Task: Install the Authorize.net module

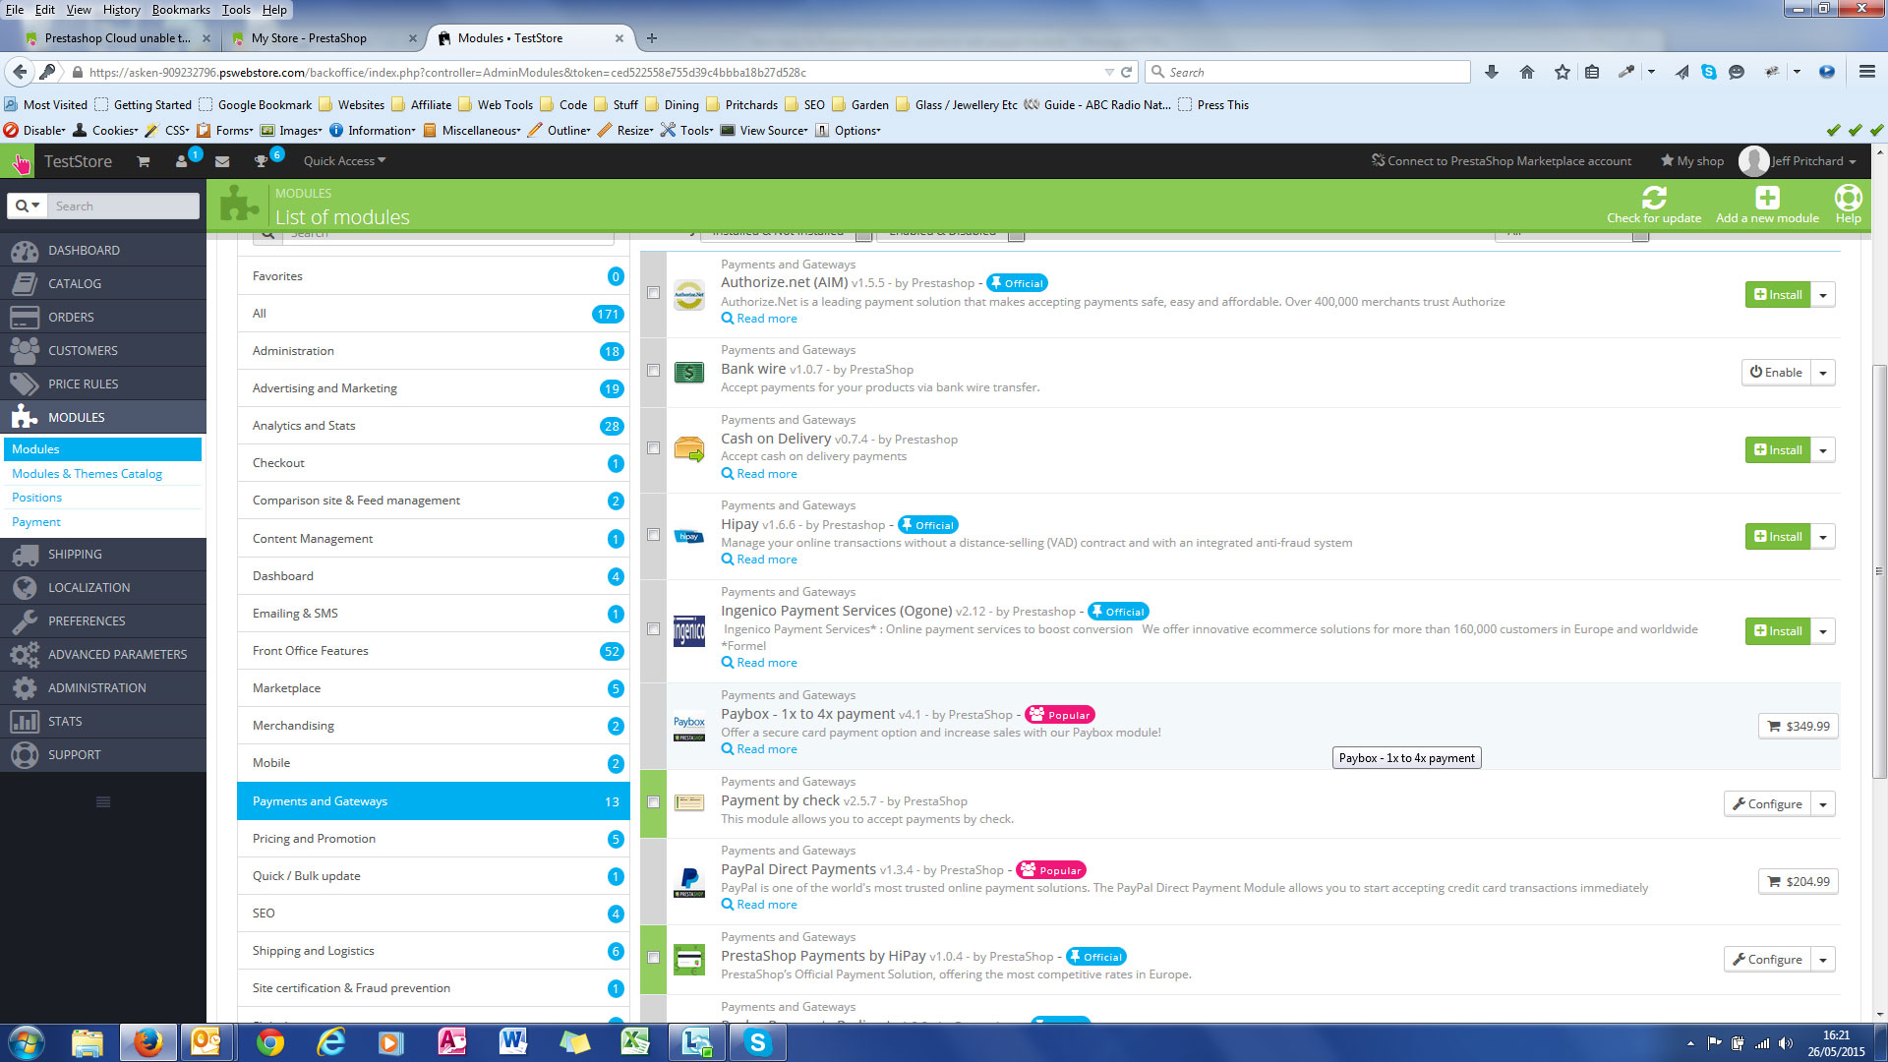Action: 1778,295
